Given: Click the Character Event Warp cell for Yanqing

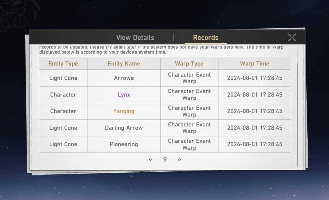Looking at the screenshot, I should click(x=189, y=111).
